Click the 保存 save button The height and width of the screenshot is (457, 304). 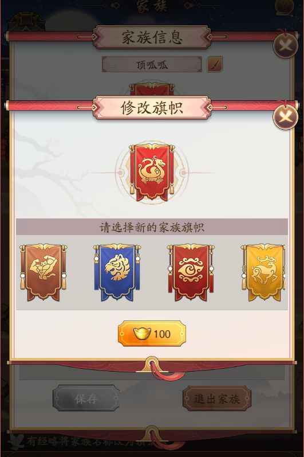click(x=86, y=399)
